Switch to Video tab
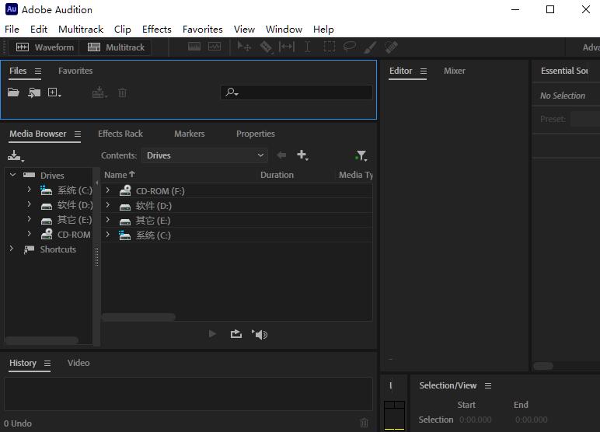 pos(78,363)
